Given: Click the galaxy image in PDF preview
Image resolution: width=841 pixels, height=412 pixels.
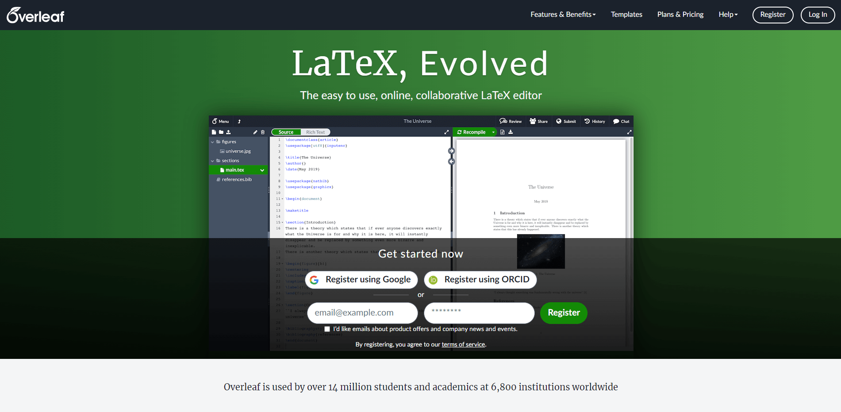Looking at the screenshot, I should [x=541, y=251].
